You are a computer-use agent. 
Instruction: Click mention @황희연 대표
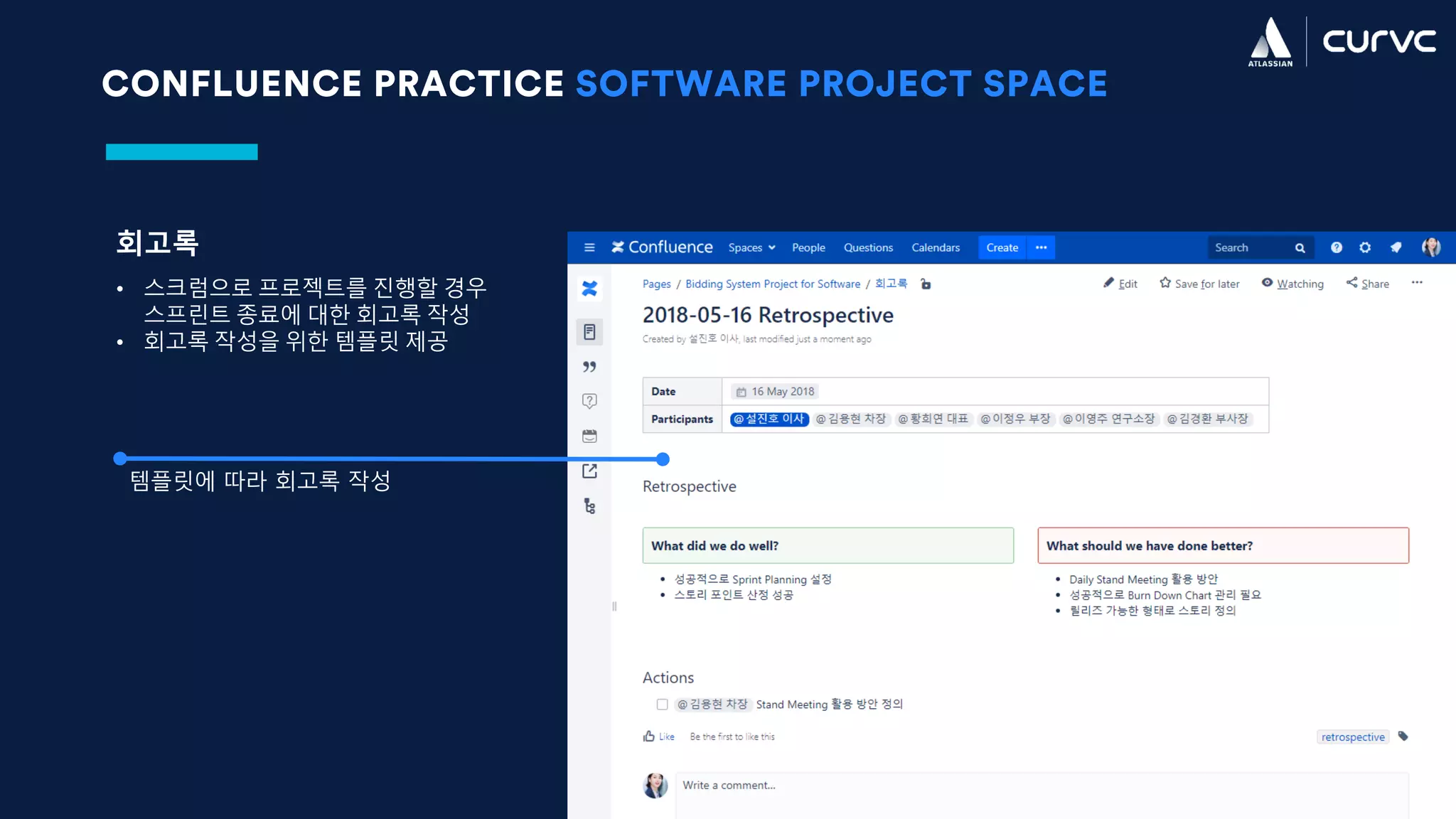pyautogui.click(x=933, y=419)
